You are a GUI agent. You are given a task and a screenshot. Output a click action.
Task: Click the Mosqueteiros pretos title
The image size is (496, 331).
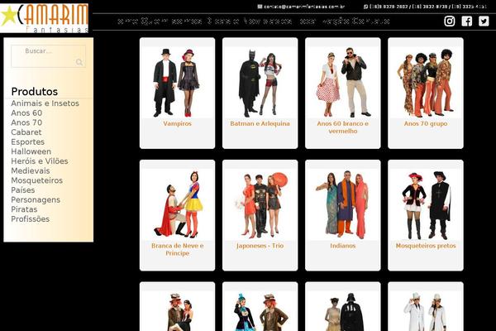tap(426, 246)
